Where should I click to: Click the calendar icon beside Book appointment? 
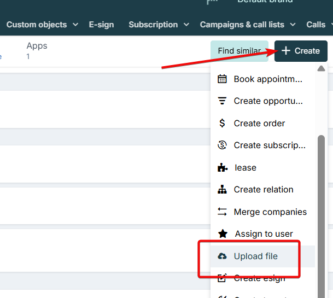click(x=222, y=79)
